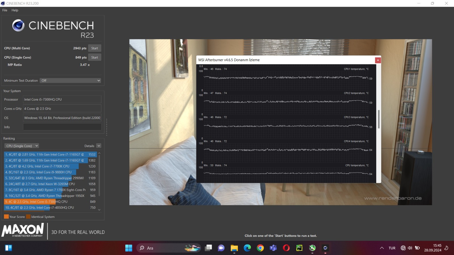Click the Maxon logo

pos(23,230)
